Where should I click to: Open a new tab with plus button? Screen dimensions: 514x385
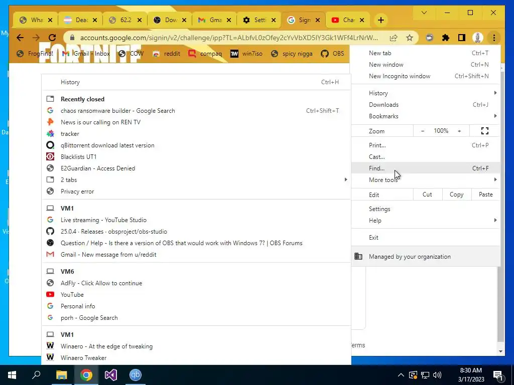tap(380, 20)
